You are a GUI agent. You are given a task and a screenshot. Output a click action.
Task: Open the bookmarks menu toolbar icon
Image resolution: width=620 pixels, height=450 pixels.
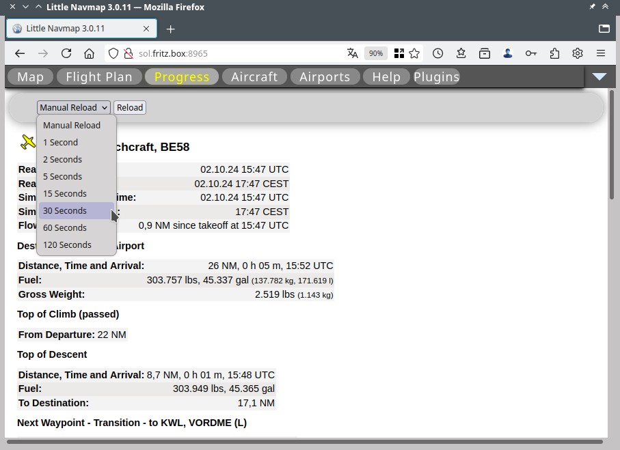461,53
